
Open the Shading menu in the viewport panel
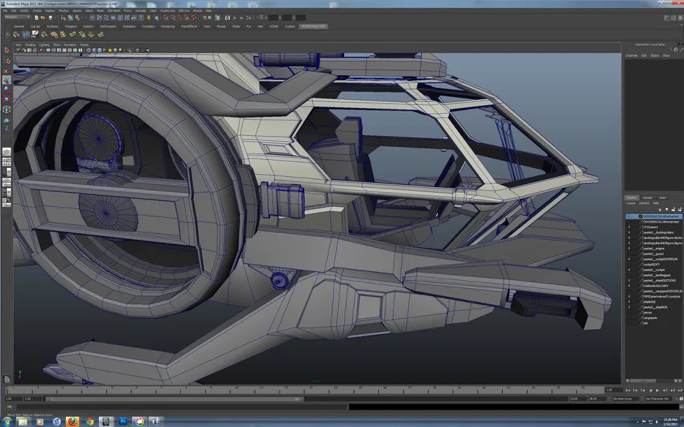click(x=30, y=44)
